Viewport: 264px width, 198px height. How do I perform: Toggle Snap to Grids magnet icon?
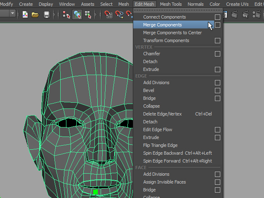(x=108, y=14)
